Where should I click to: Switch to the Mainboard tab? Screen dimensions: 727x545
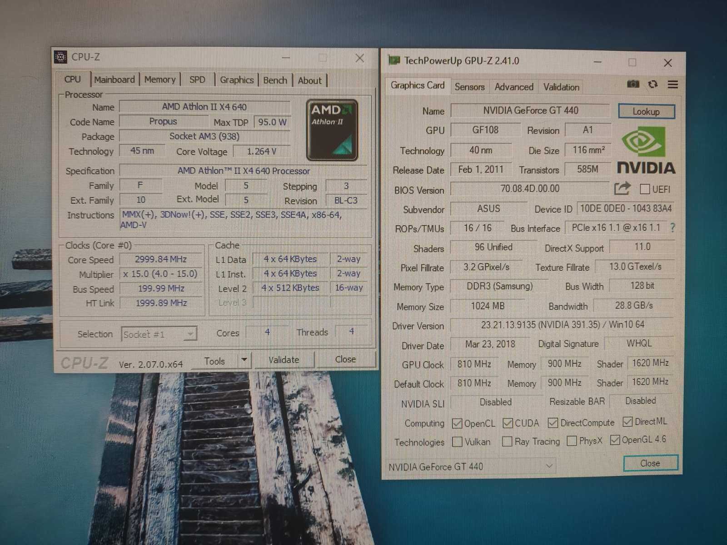pyautogui.click(x=115, y=79)
